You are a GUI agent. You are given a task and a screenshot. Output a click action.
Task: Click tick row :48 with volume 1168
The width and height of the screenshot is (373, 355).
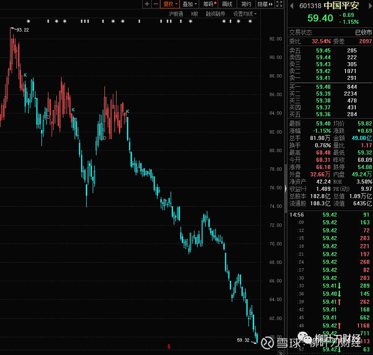(330, 326)
